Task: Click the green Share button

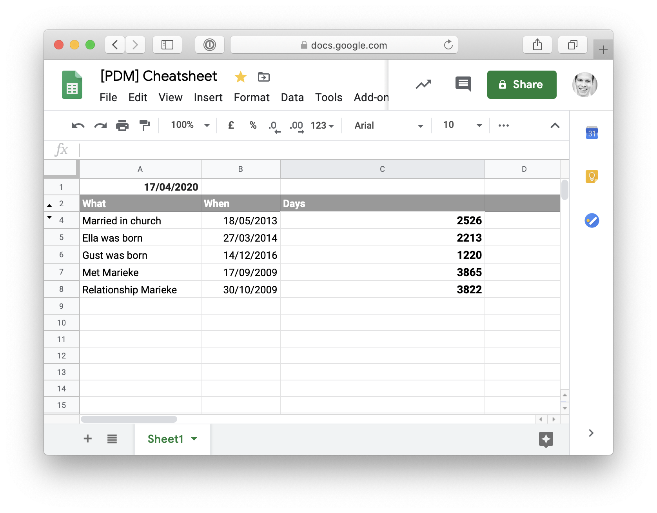Action: pos(521,85)
